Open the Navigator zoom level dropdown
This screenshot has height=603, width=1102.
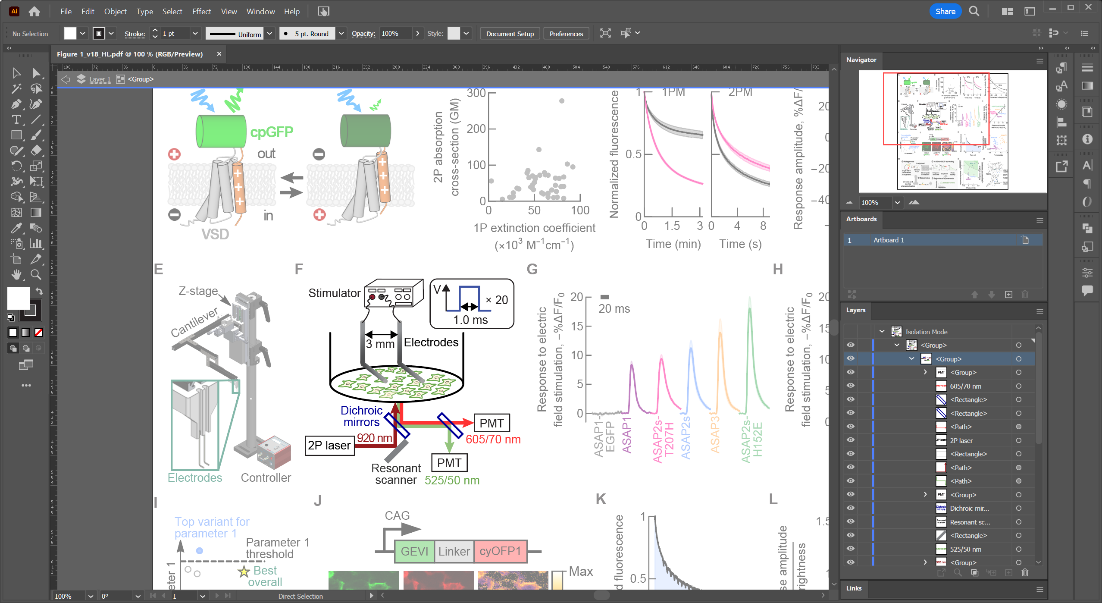(x=897, y=202)
